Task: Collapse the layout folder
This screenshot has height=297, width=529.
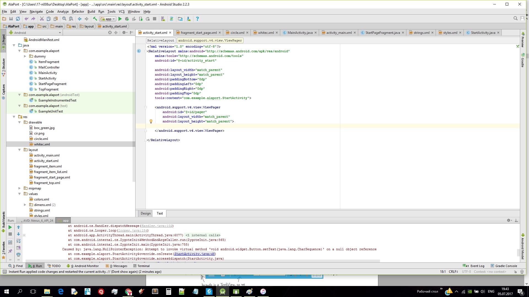Action: click(x=20, y=150)
